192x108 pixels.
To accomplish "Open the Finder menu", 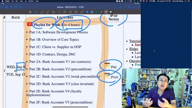I will pyautogui.click(x=7, y=1).
